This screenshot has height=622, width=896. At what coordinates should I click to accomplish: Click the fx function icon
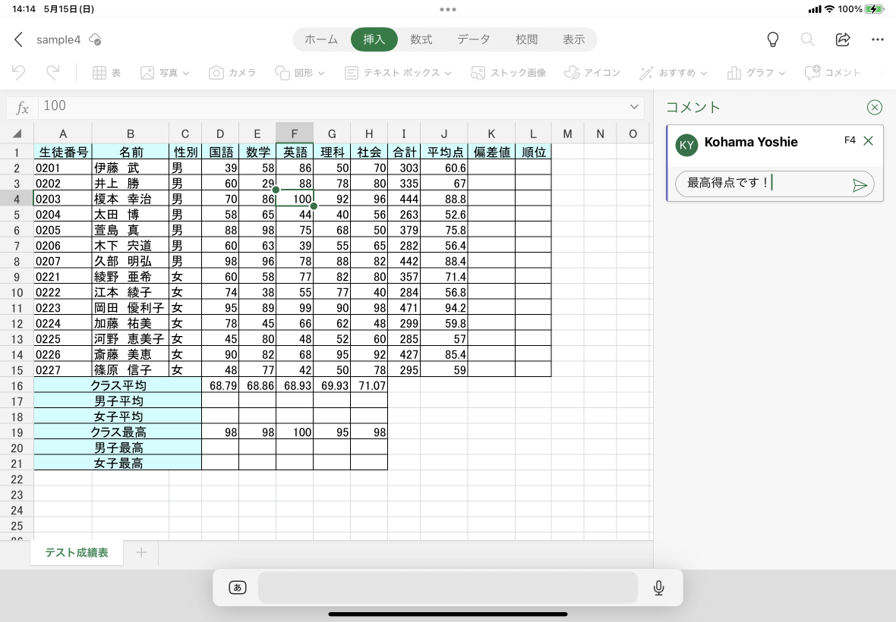(22, 107)
